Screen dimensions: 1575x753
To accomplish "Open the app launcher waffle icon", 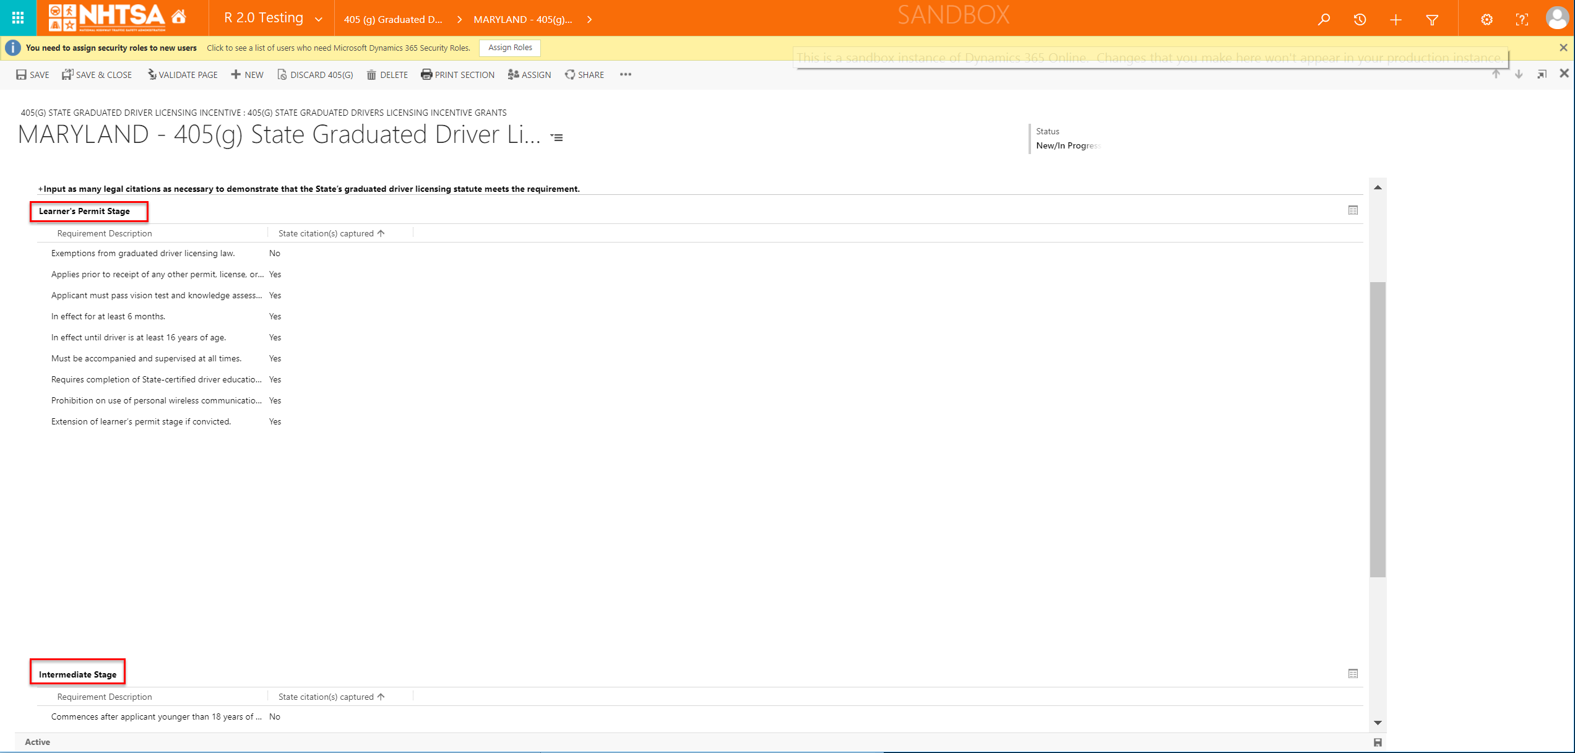I will click(18, 18).
